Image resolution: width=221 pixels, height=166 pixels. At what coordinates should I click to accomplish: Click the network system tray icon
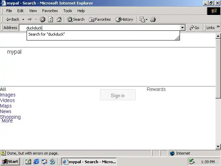(192, 162)
